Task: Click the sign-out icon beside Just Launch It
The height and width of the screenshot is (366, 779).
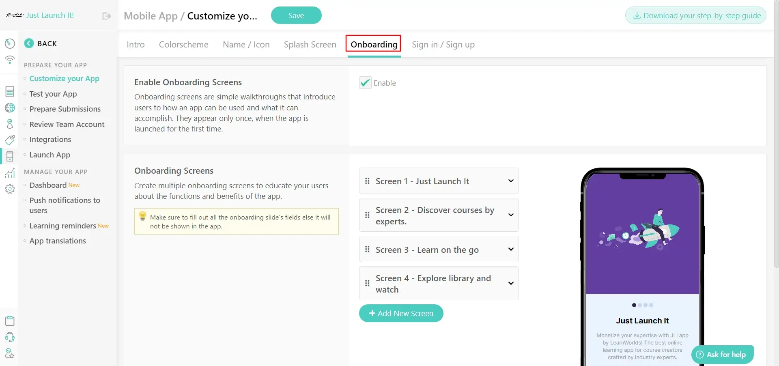Action: point(107,16)
